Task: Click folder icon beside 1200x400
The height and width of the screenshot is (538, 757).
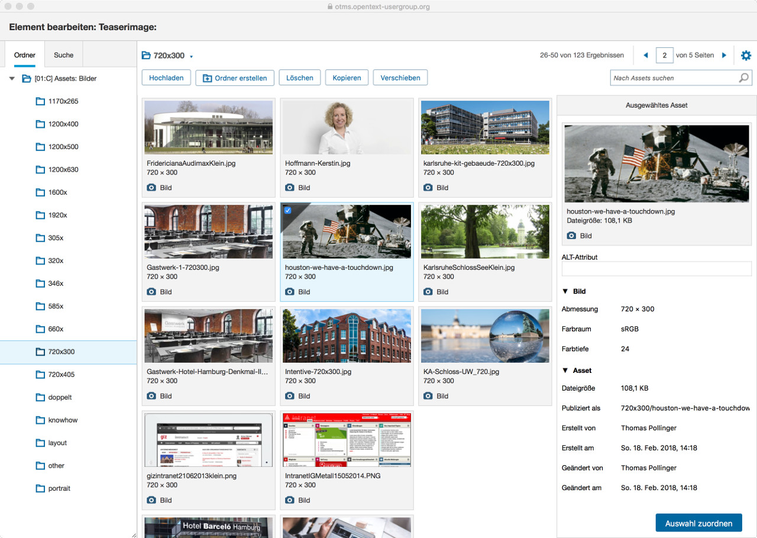Action: 40,124
